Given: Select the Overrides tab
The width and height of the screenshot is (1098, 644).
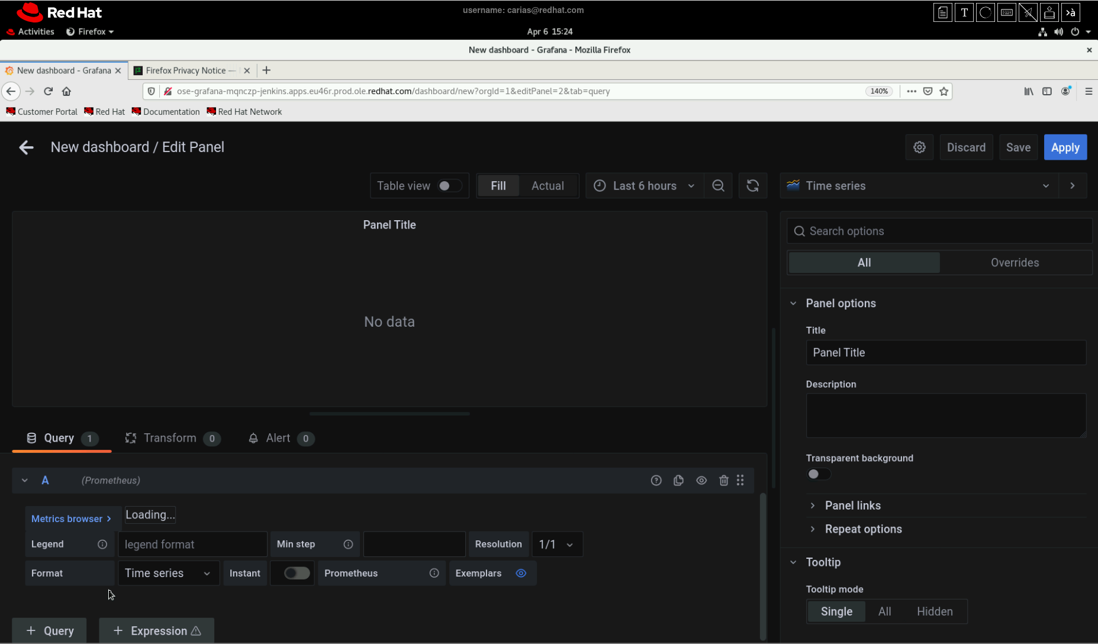Looking at the screenshot, I should pos(1015,263).
